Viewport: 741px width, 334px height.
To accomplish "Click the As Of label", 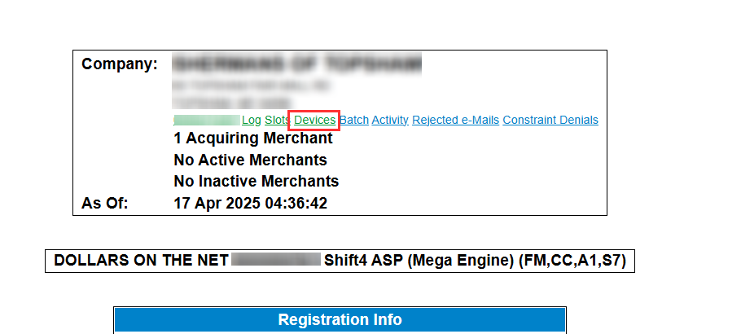I will pyautogui.click(x=105, y=203).
